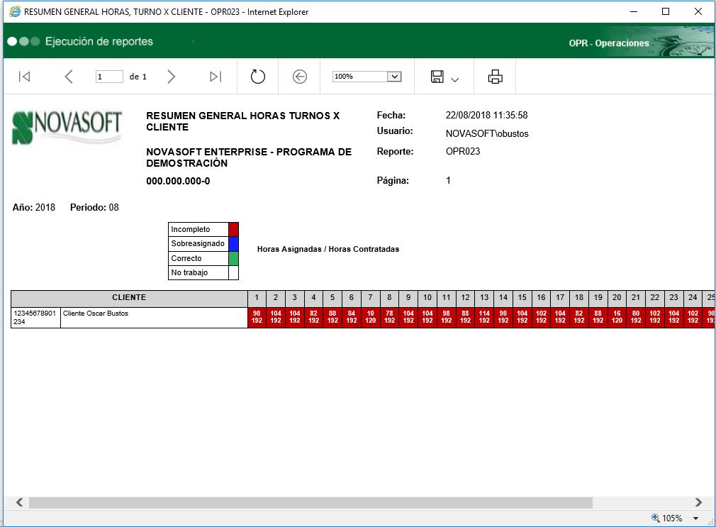Click the horizontal scrollbar left arrow
The image size is (716, 527).
pyautogui.click(x=19, y=502)
